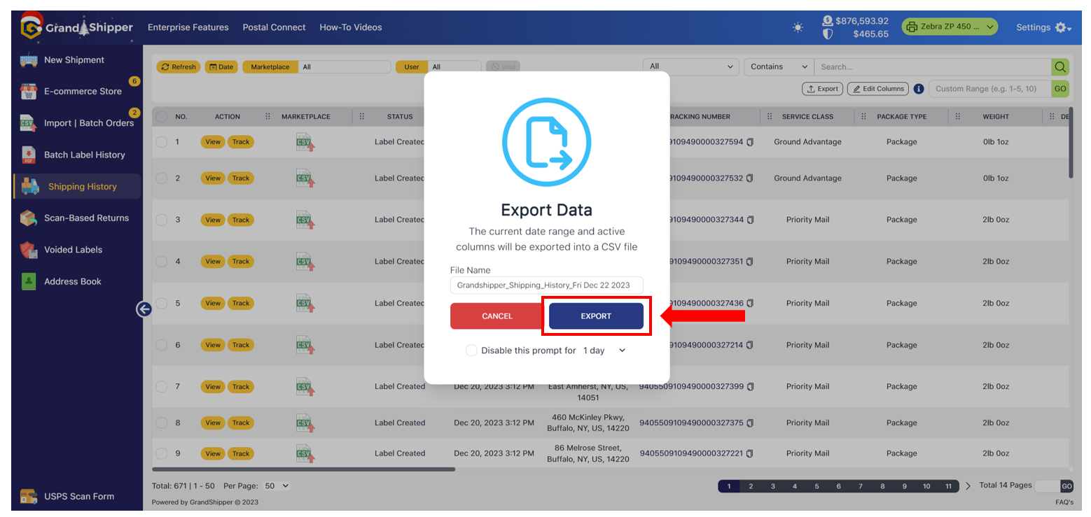Click the Edit Columns button
1091x517 pixels.
click(878, 89)
